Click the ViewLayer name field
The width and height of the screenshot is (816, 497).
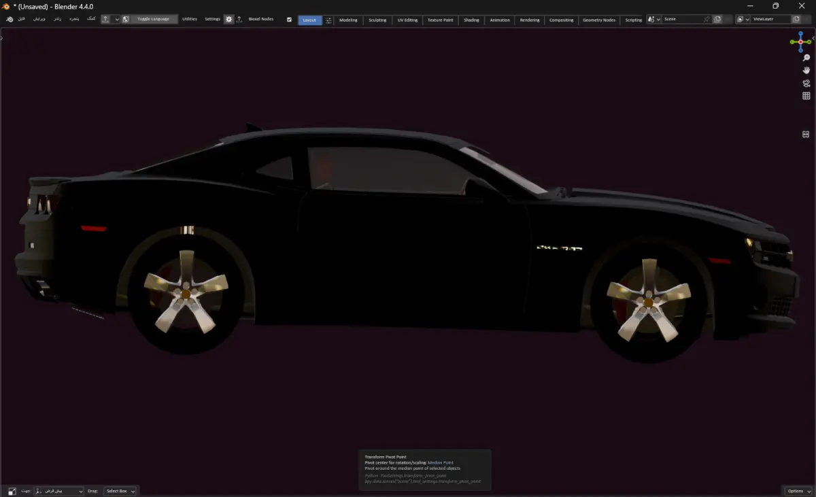[x=771, y=19]
